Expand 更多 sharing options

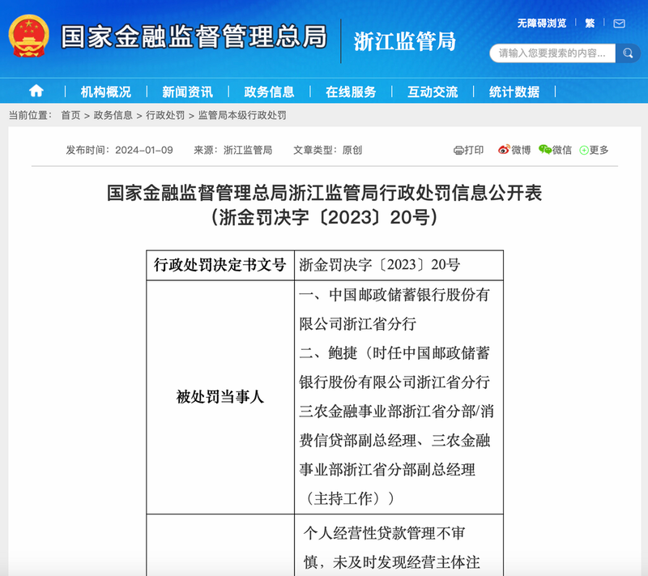594,150
